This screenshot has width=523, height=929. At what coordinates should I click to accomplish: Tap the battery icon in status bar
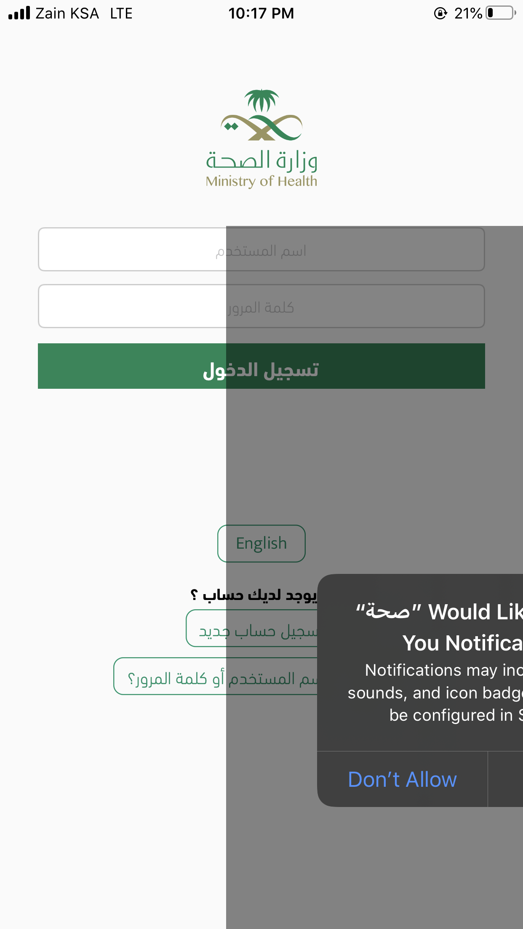click(501, 13)
